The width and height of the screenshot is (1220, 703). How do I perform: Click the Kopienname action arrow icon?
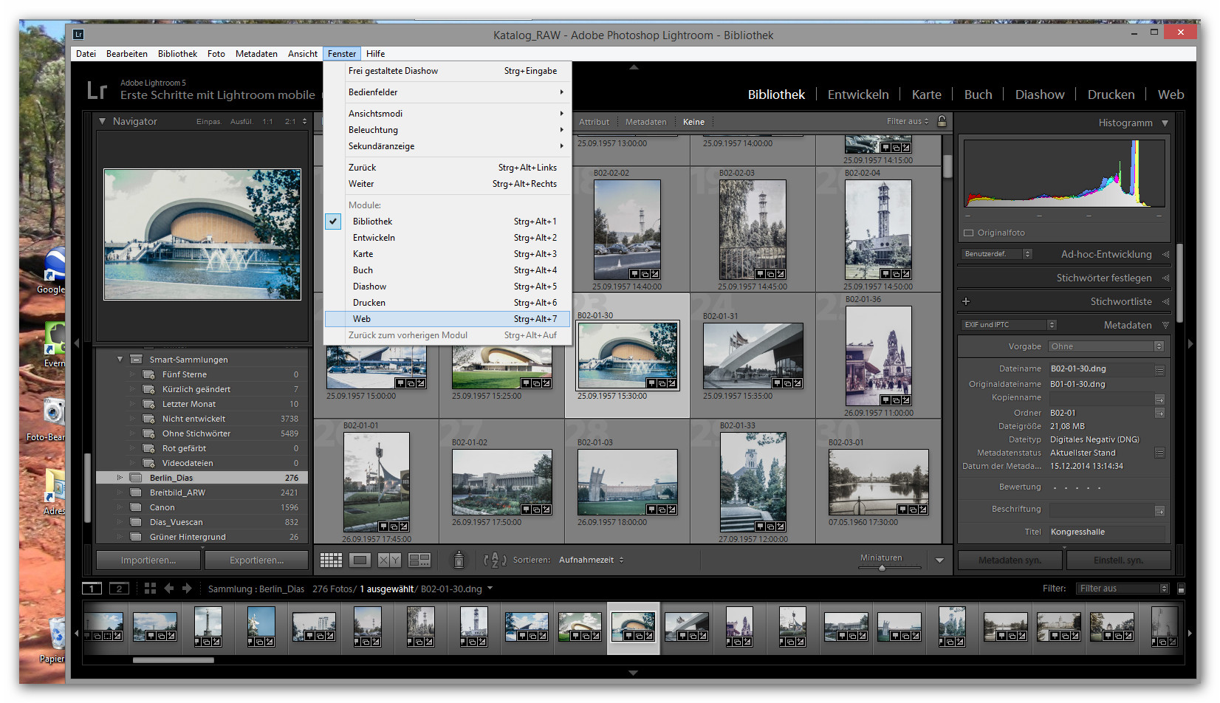[x=1159, y=399]
